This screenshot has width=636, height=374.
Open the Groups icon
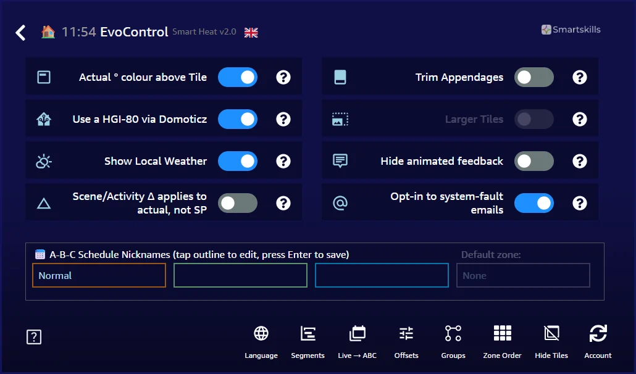453,334
